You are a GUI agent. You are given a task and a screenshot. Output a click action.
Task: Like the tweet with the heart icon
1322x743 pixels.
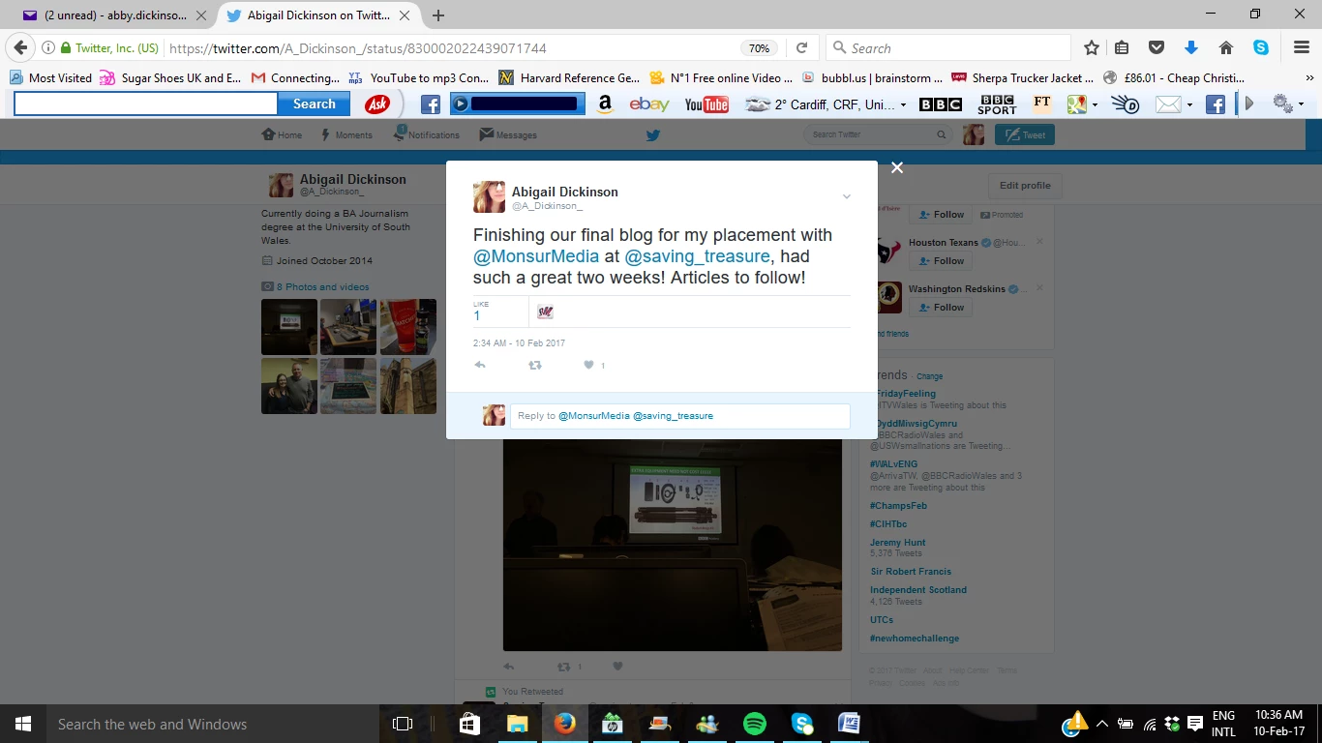coord(588,366)
